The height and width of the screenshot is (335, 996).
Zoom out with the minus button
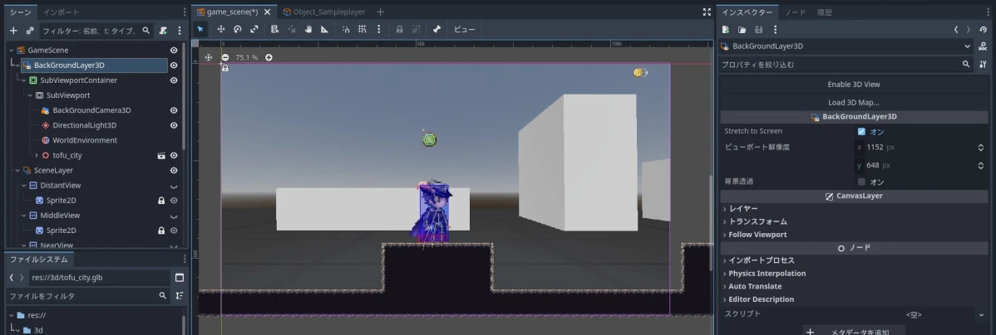point(224,57)
